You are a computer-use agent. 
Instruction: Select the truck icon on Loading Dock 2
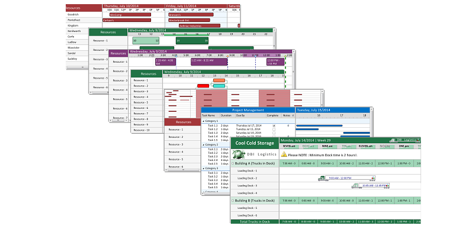(323, 178)
